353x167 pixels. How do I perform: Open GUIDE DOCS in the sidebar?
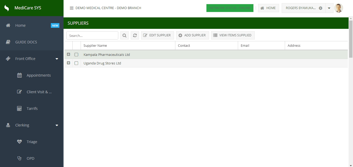point(26,42)
